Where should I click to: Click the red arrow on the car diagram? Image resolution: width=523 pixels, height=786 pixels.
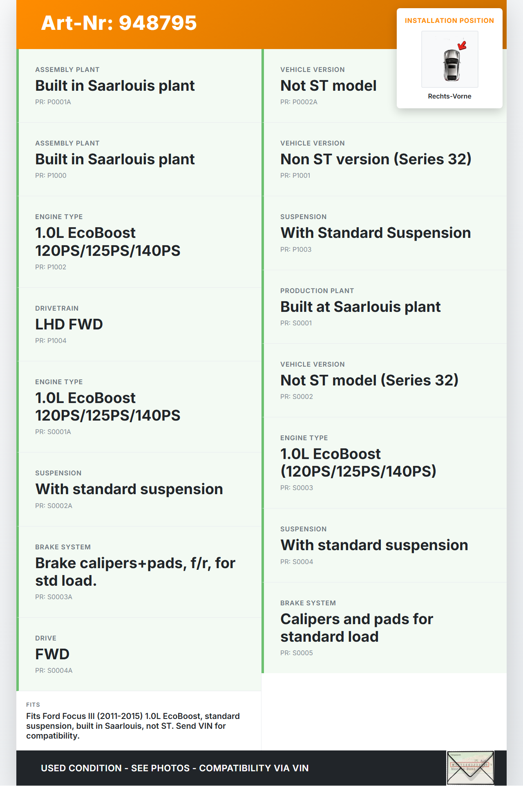462,45
